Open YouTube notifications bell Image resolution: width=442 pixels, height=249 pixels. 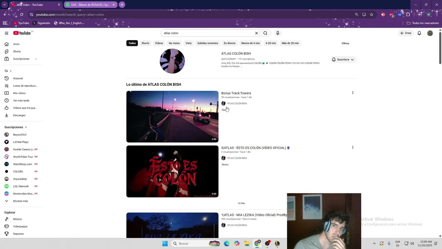(x=419, y=33)
